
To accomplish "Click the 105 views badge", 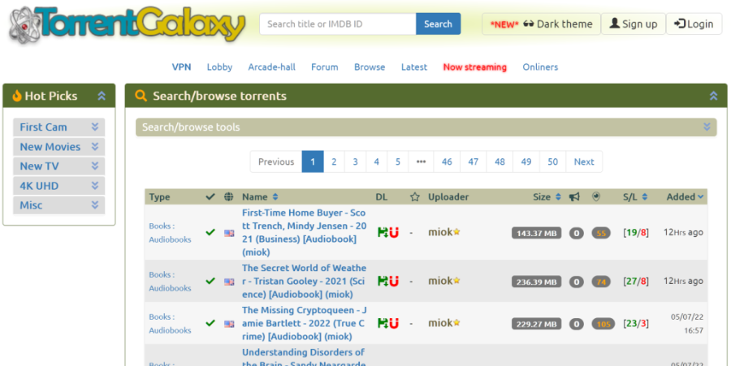I will tap(603, 324).
